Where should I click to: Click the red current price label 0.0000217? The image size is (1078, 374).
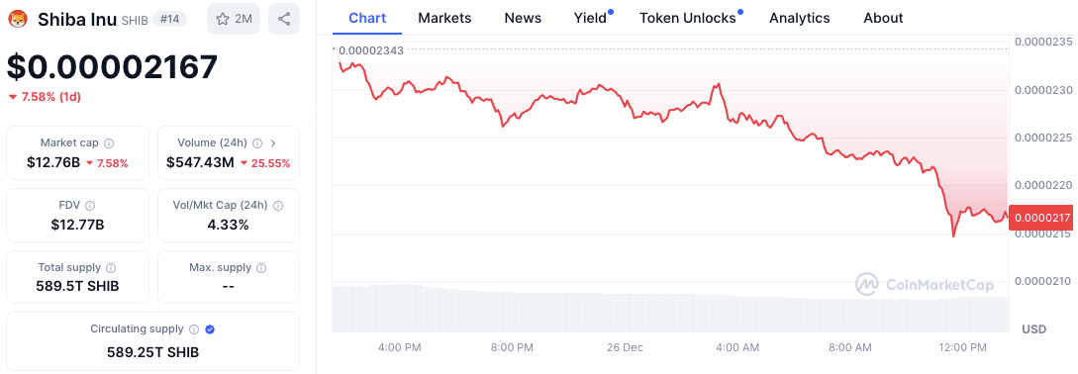tap(1042, 218)
